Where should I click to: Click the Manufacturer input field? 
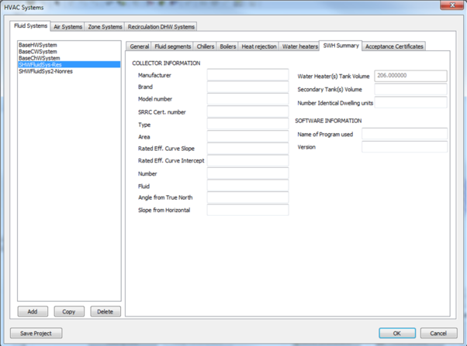(247, 75)
